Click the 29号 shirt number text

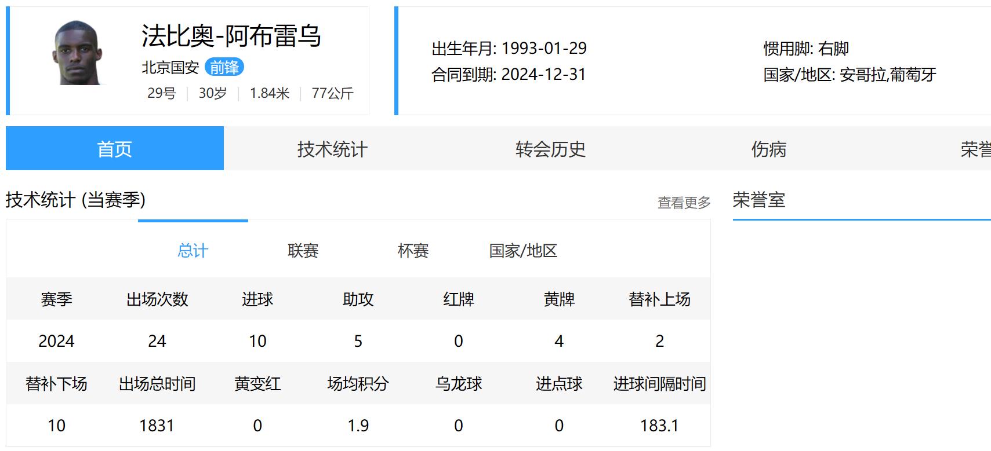coord(162,93)
